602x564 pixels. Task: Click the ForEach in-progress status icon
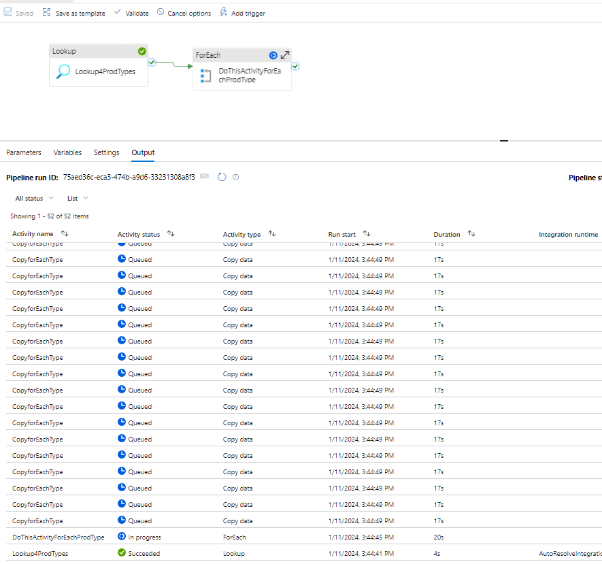[x=273, y=55]
